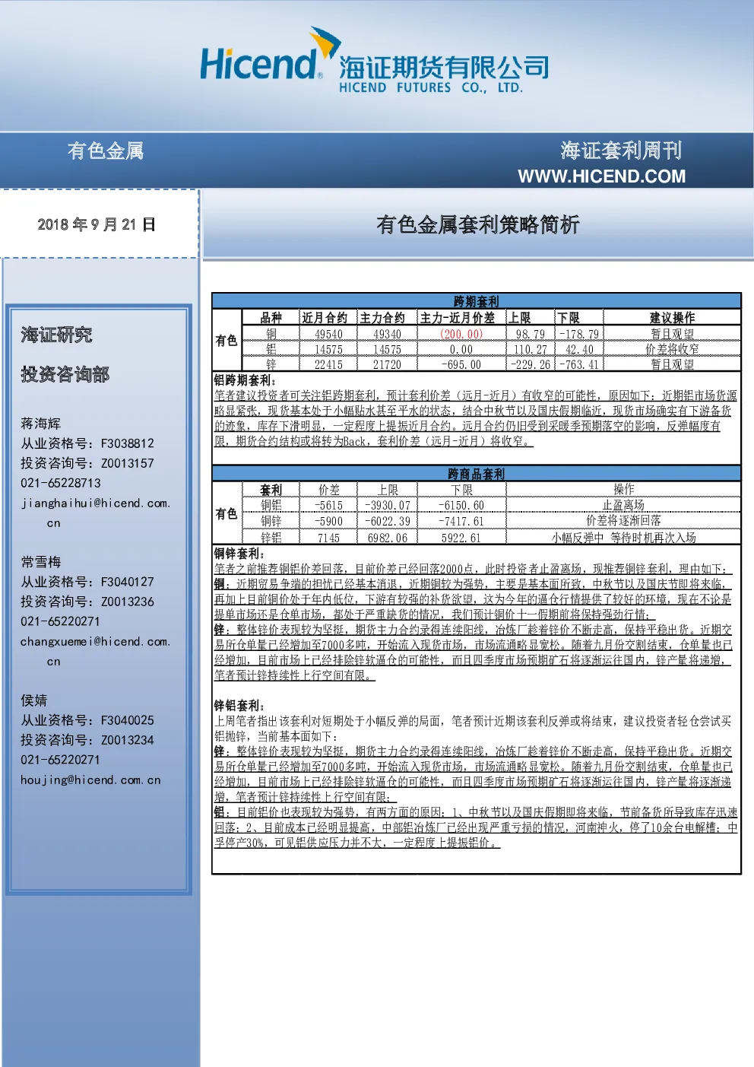Image resolution: width=754 pixels, height=1067 pixels.
Task: Open the changxuemei@hicend.com.cn email link
Action: click(x=95, y=651)
